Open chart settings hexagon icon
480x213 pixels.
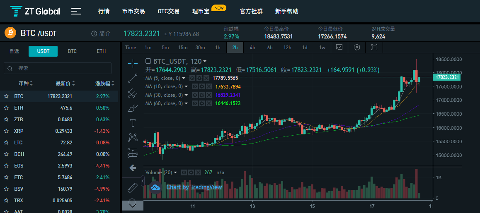(x=356, y=48)
